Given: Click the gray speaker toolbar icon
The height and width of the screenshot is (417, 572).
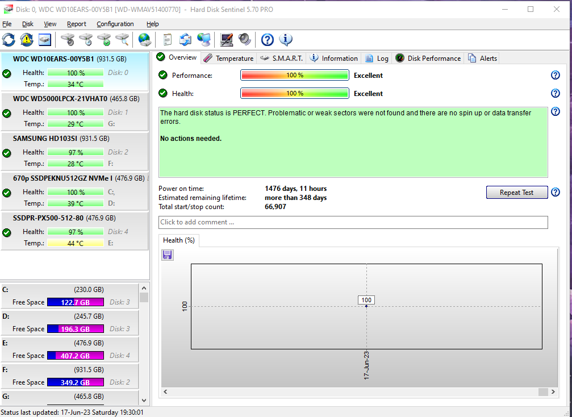Looking at the screenshot, I should click(245, 40).
